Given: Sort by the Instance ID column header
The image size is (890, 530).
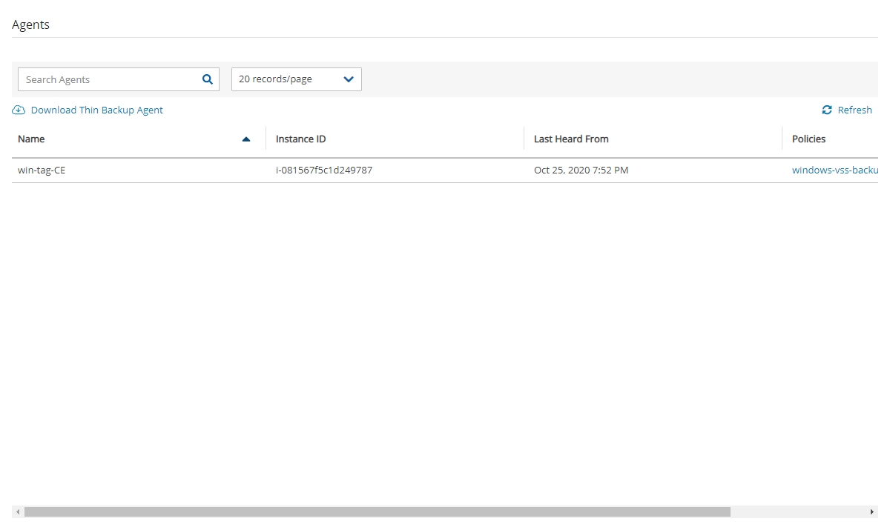Looking at the screenshot, I should coord(300,139).
